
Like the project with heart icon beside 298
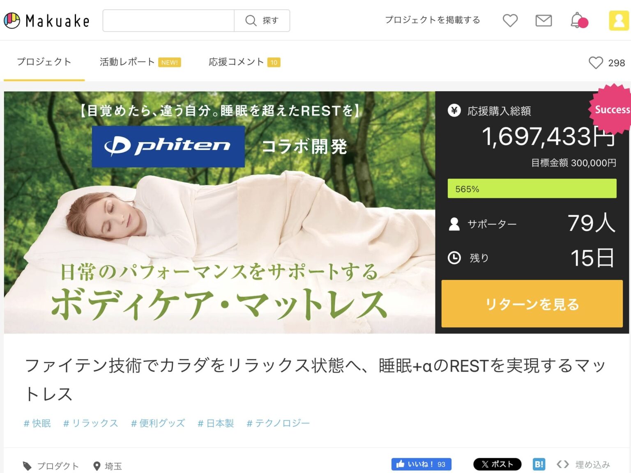[x=596, y=63]
